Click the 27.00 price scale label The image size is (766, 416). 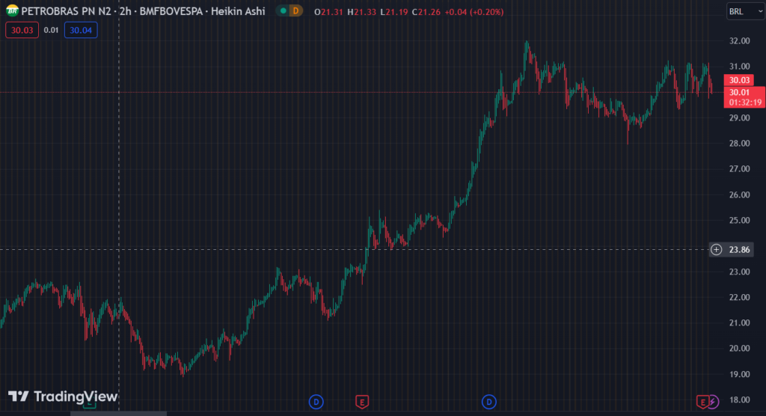739,169
